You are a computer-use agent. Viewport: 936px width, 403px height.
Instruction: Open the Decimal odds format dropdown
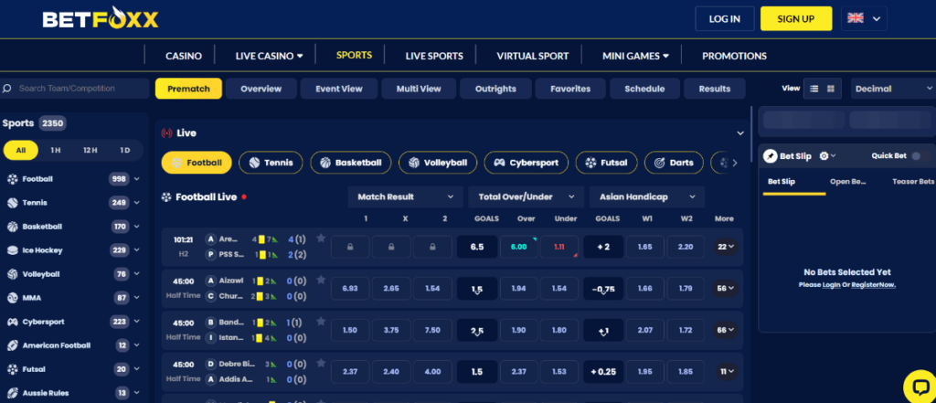click(893, 89)
